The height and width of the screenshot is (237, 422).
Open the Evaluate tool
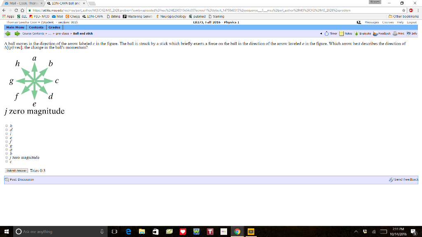pos(363,34)
